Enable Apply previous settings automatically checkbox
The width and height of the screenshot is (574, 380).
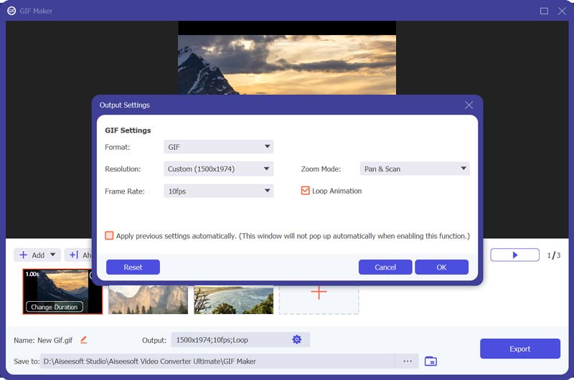click(x=109, y=236)
